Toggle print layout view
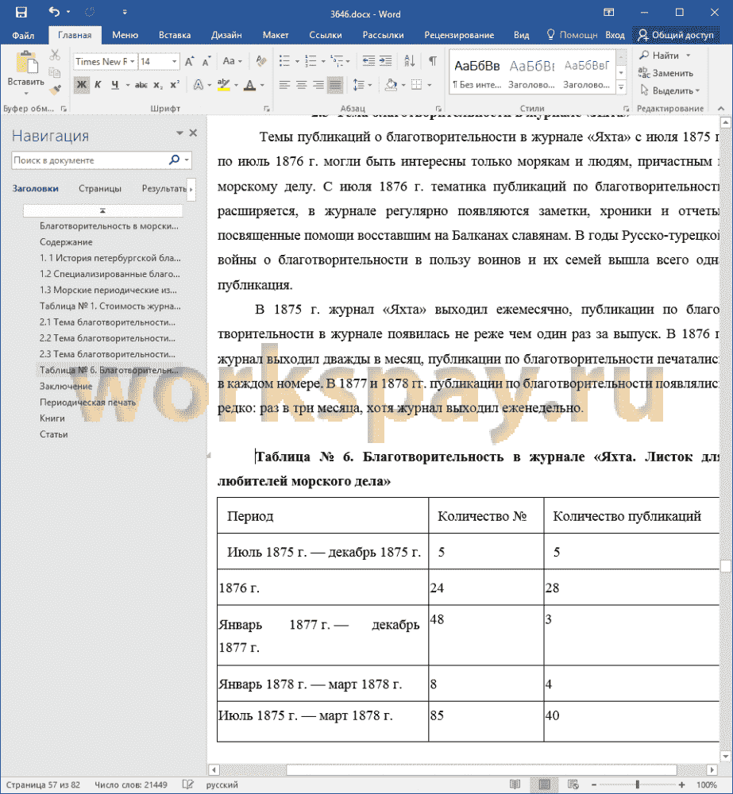733x794 pixels. pyautogui.click(x=544, y=784)
